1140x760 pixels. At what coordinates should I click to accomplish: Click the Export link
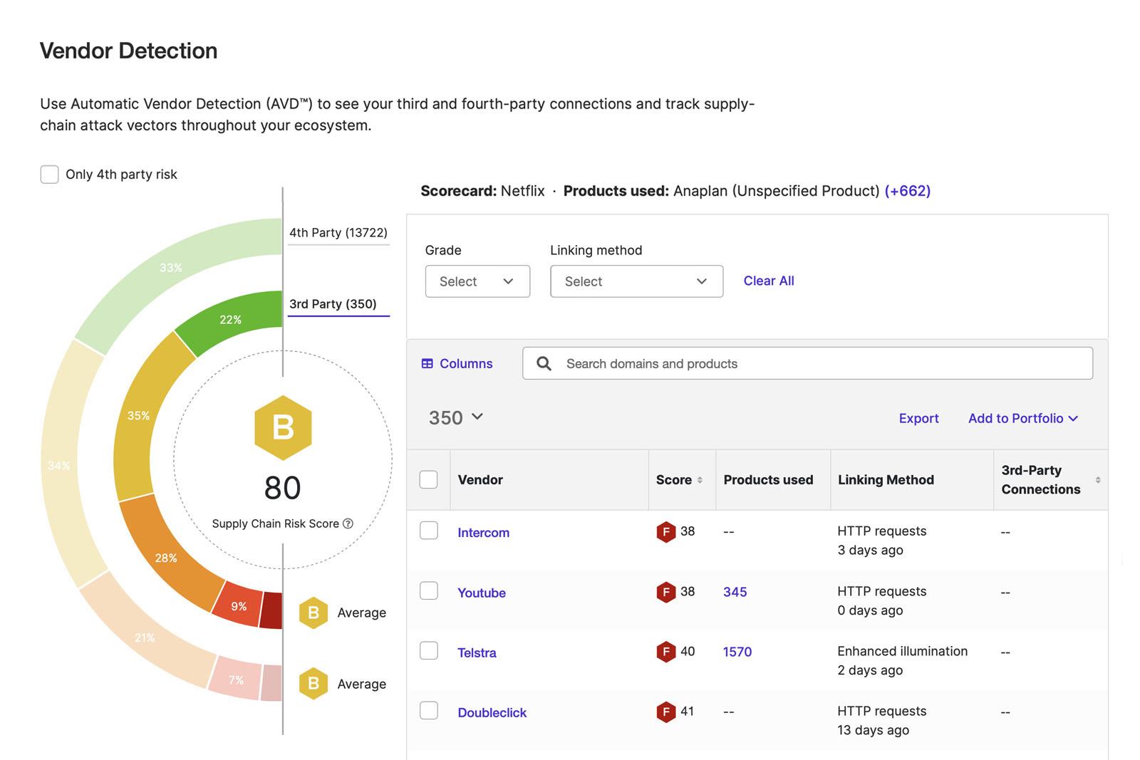point(918,418)
